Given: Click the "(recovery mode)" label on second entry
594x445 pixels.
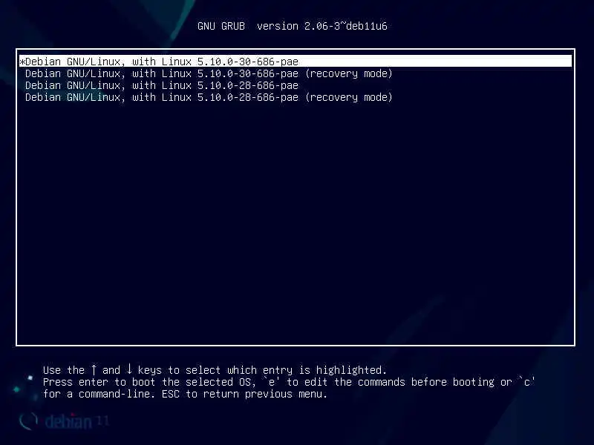Looking at the screenshot, I should coord(349,73).
